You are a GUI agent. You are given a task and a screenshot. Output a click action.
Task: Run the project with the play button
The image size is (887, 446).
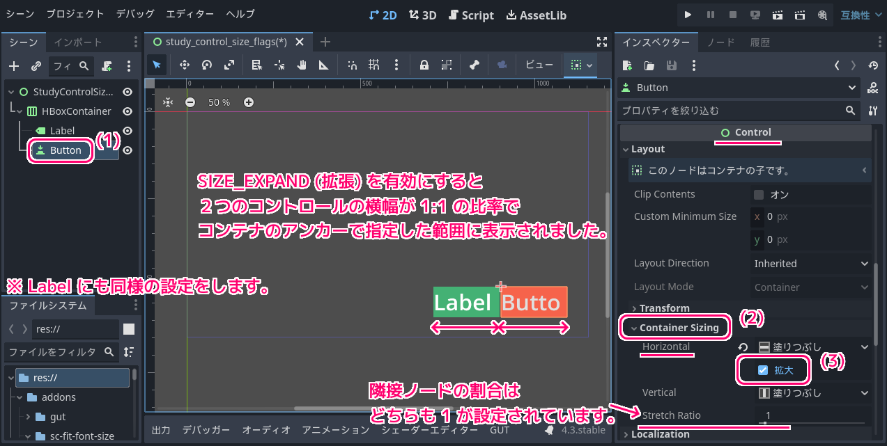[688, 15]
